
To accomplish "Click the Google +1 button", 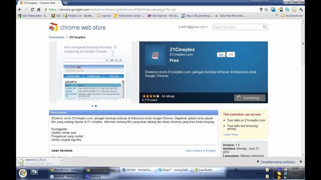I will tap(221, 54).
